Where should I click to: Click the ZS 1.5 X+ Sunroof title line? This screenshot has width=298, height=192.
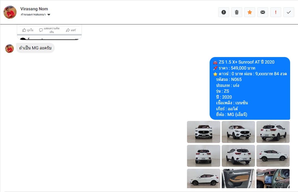pyautogui.click(x=246, y=62)
